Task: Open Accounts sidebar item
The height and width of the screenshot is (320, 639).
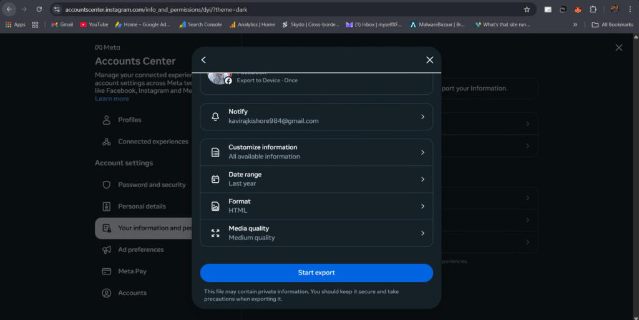Action: coord(143,293)
